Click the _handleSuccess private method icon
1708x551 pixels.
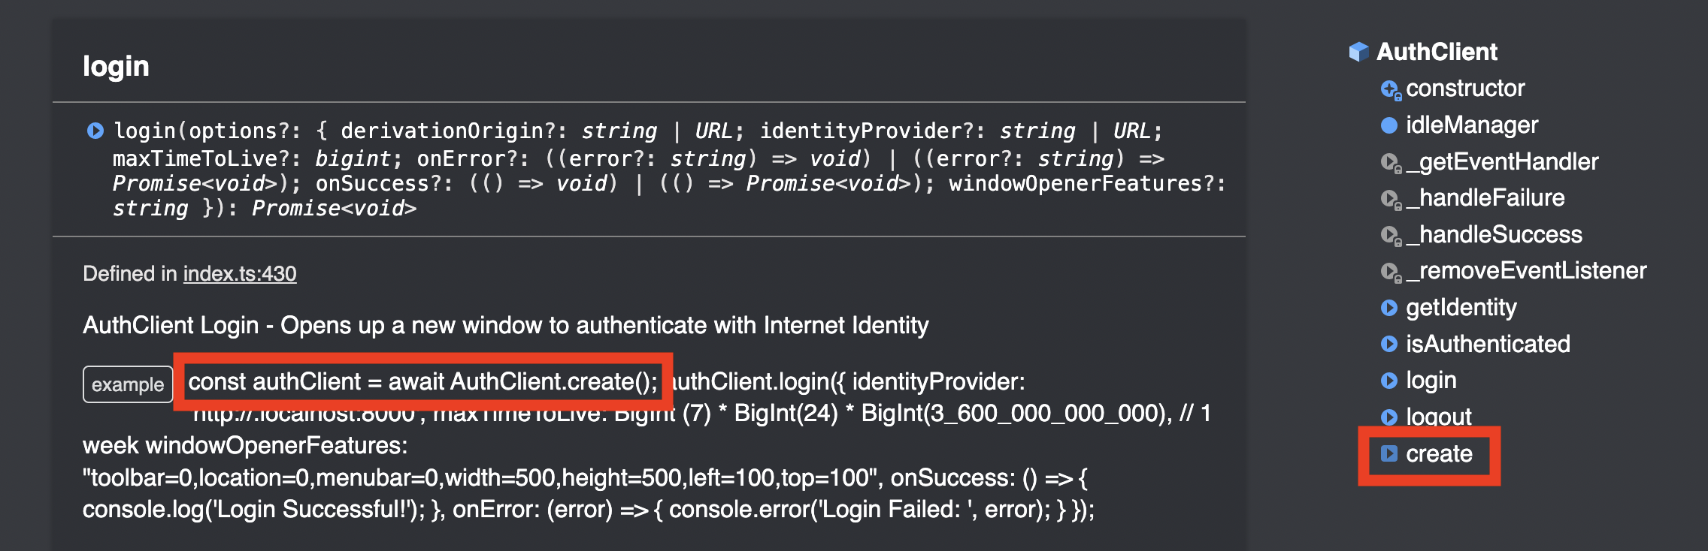1391,235
